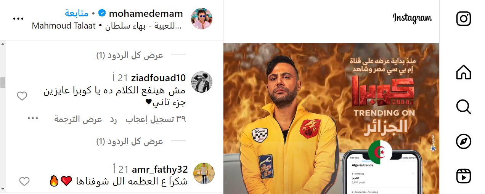Open the Reels icon in sidebar
The image size is (485, 194).
[x=463, y=176]
